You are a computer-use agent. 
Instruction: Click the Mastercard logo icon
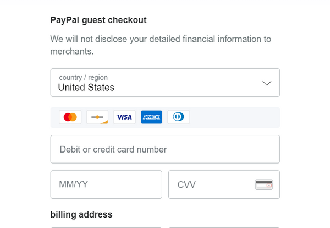[70, 117]
